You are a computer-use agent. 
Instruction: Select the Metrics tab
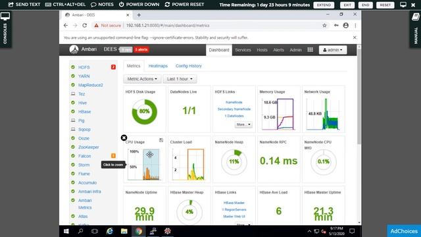tap(134, 66)
